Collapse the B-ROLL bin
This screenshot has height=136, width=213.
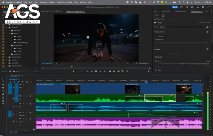pos(9,34)
